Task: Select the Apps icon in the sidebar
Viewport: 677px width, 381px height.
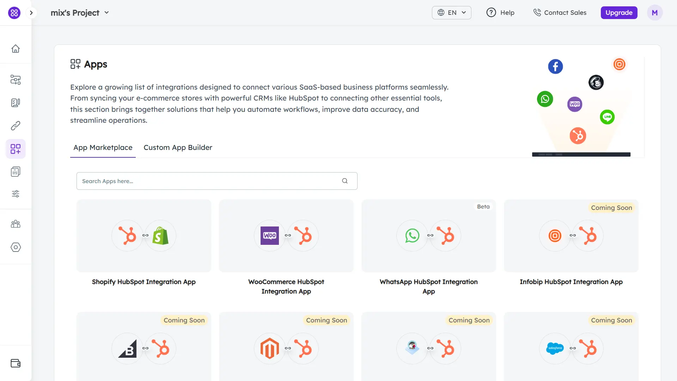Action: pyautogui.click(x=16, y=149)
